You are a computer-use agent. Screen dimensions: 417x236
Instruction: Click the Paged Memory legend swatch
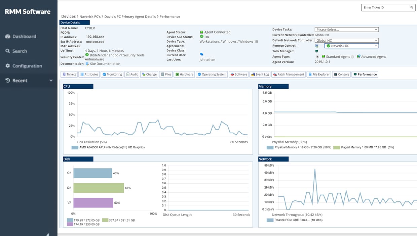[x=336, y=147]
